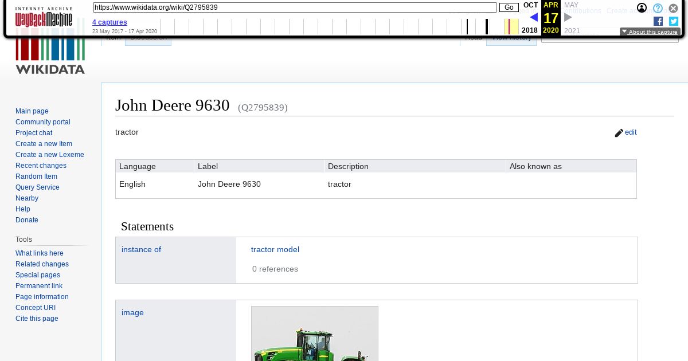Expand About this capture
Viewport: 688px width, 361px height.
650,32
